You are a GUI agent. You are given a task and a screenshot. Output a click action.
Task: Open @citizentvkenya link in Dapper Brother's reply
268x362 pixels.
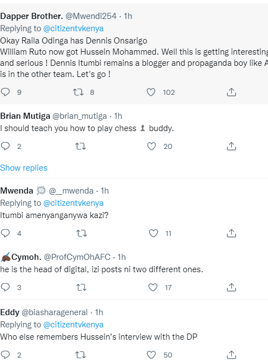[74, 28]
